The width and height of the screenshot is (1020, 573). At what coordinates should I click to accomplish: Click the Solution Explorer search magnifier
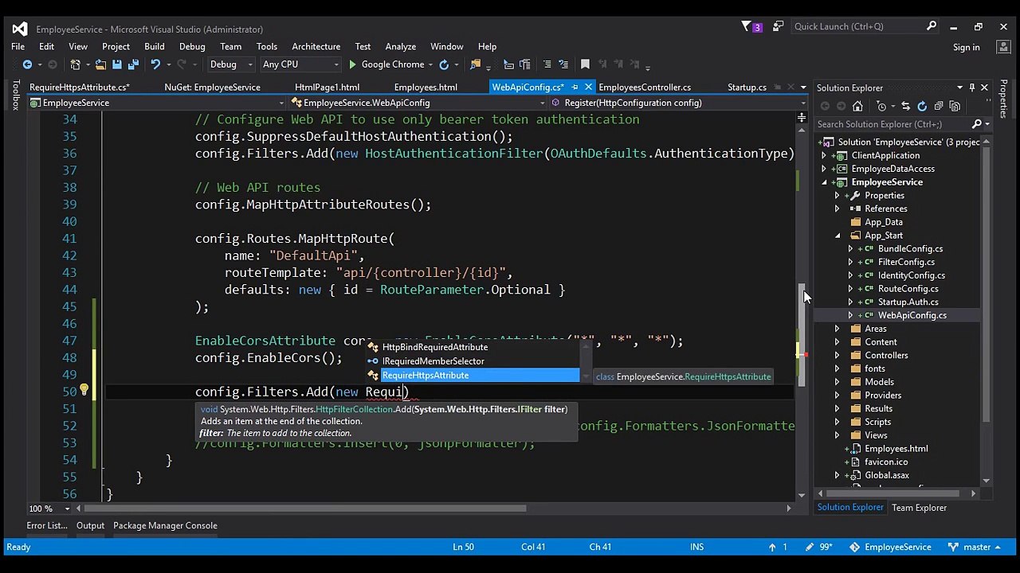click(x=977, y=124)
